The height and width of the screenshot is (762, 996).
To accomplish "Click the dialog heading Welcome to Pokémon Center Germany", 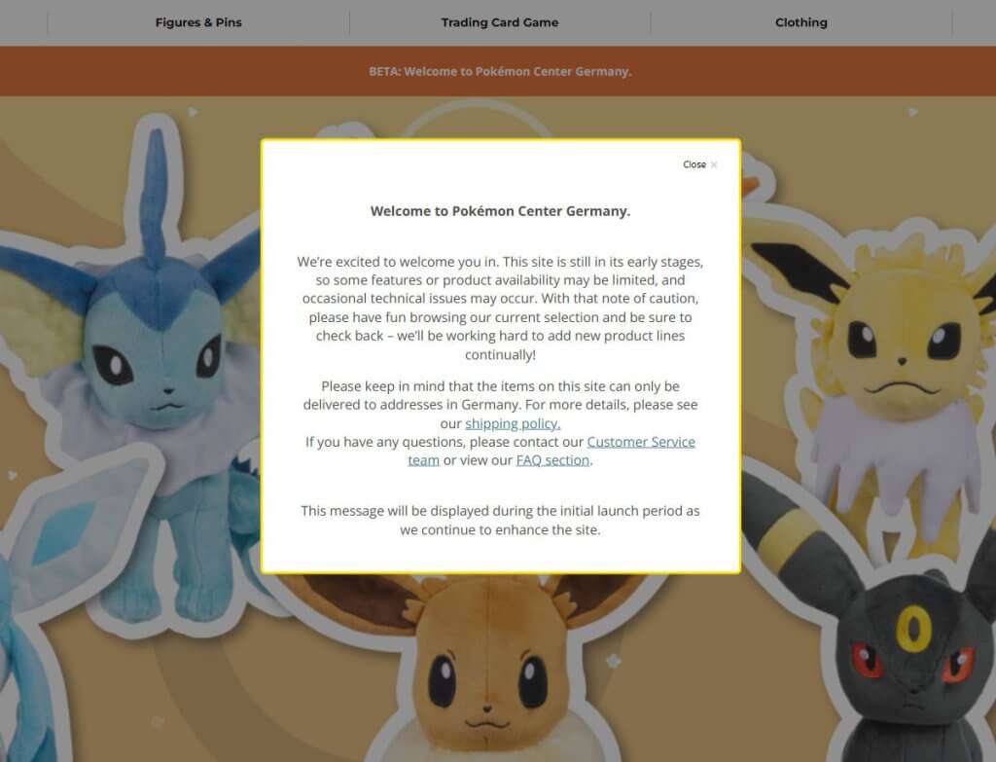I will pos(500,211).
